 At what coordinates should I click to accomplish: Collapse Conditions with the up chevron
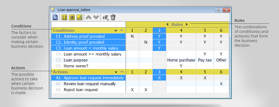tap(122, 30)
